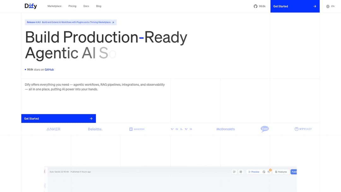Screen dimensions: 341x192
Task: Click the Anker logo
Action: coord(53,129)
